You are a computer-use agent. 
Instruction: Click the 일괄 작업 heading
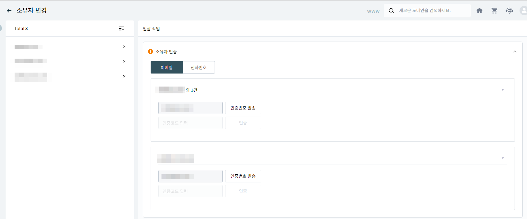click(x=151, y=29)
